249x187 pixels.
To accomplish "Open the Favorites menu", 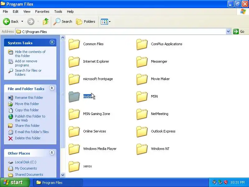I will point(42,12).
